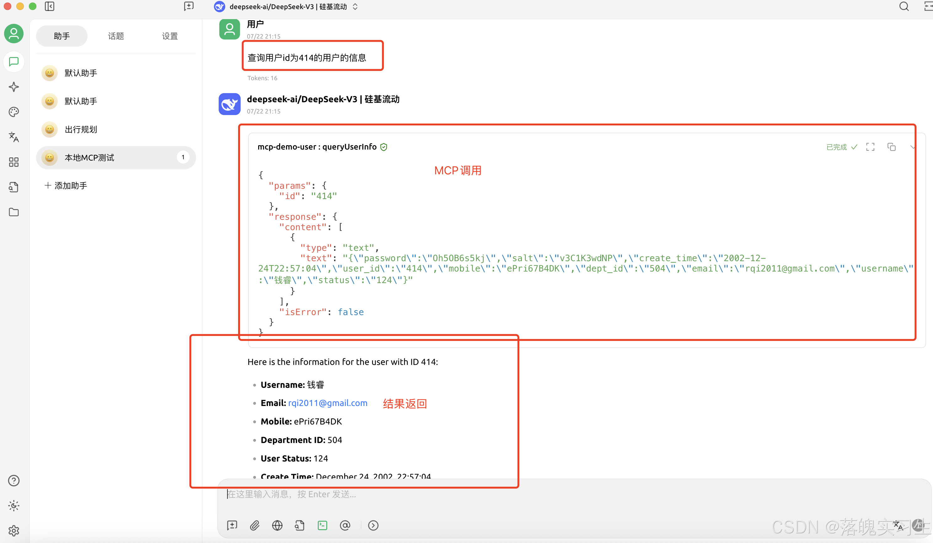The height and width of the screenshot is (543, 933).
Task: Click the new topic icon in the input toolbar
Action: 232,525
